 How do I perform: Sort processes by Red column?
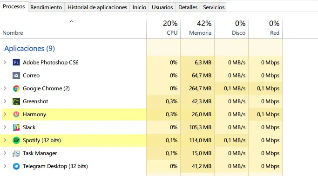pos(265,28)
